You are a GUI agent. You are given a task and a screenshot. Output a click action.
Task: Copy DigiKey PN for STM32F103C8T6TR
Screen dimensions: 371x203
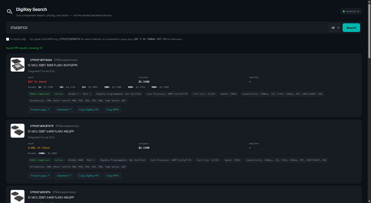tap(88, 176)
